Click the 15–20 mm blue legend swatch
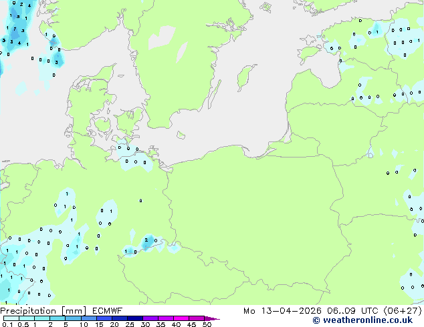The image size is (424, 327). (x=104, y=318)
